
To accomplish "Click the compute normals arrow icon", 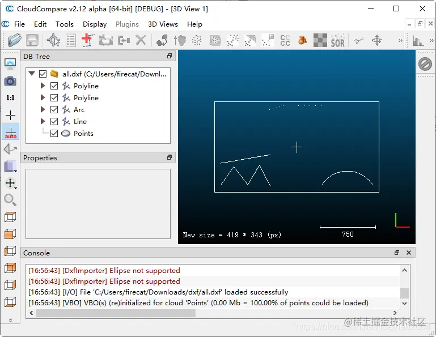I will [180, 40].
